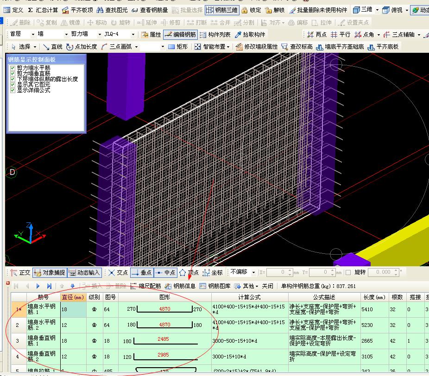429x376 pixels.
Task: Toggle the 旋转 rotate checkbox
Action: pos(348,272)
